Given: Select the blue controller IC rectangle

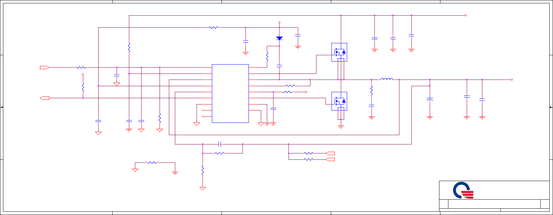Looking at the screenshot, I should tap(230, 94).
